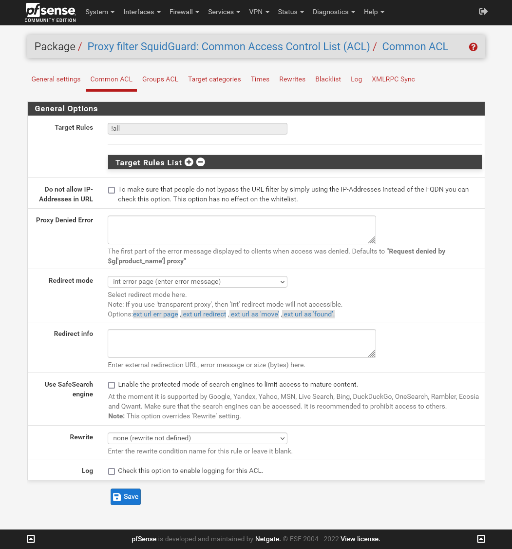Expand the Firewall menu in navbar
This screenshot has height=549, width=512.
[x=184, y=12]
